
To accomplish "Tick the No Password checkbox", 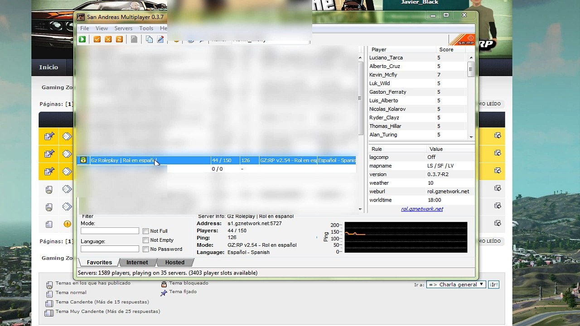I will pos(145,249).
